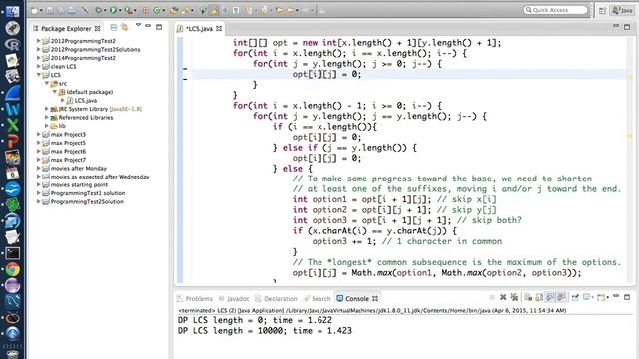The image size is (639, 359).
Task: Click Collapse All in Package Explorer
Action: (114, 27)
